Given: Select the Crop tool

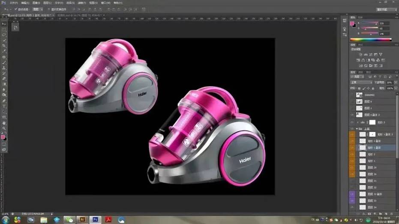Looking at the screenshot, I should click(4, 46).
